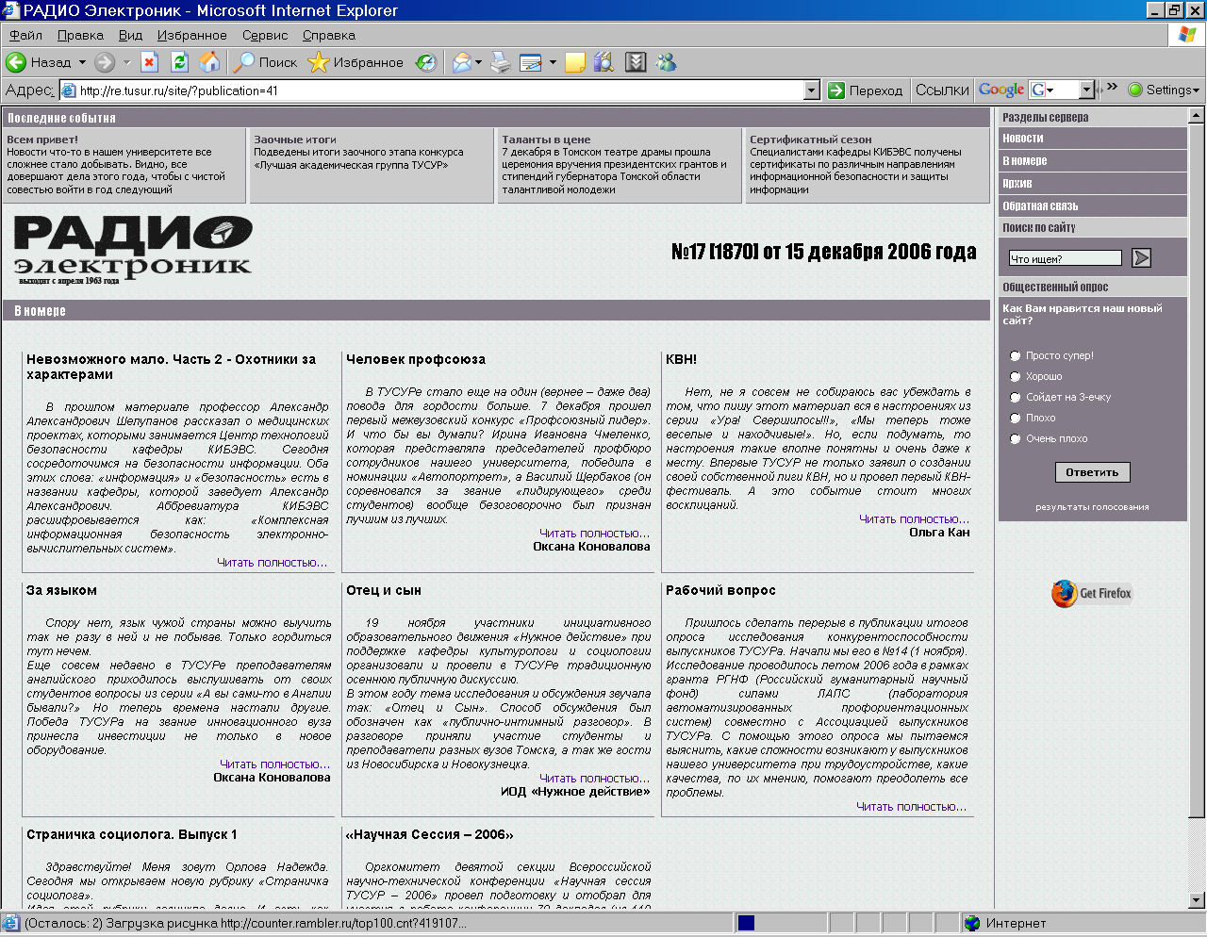The width and height of the screenshot is (1207, 937).
Task: Click the Print toolbar icon
Action: click(x=501, y=62)
